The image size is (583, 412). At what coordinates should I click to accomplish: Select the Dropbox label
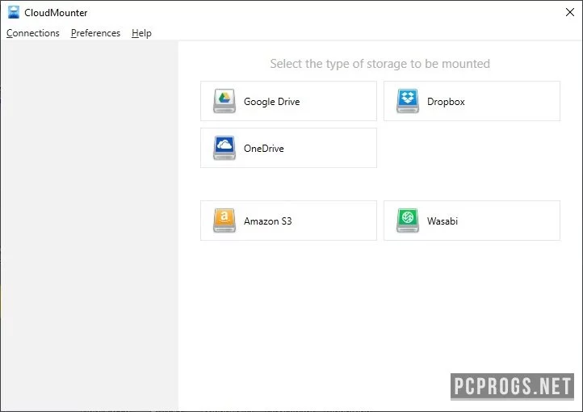[x=446, y=102]
